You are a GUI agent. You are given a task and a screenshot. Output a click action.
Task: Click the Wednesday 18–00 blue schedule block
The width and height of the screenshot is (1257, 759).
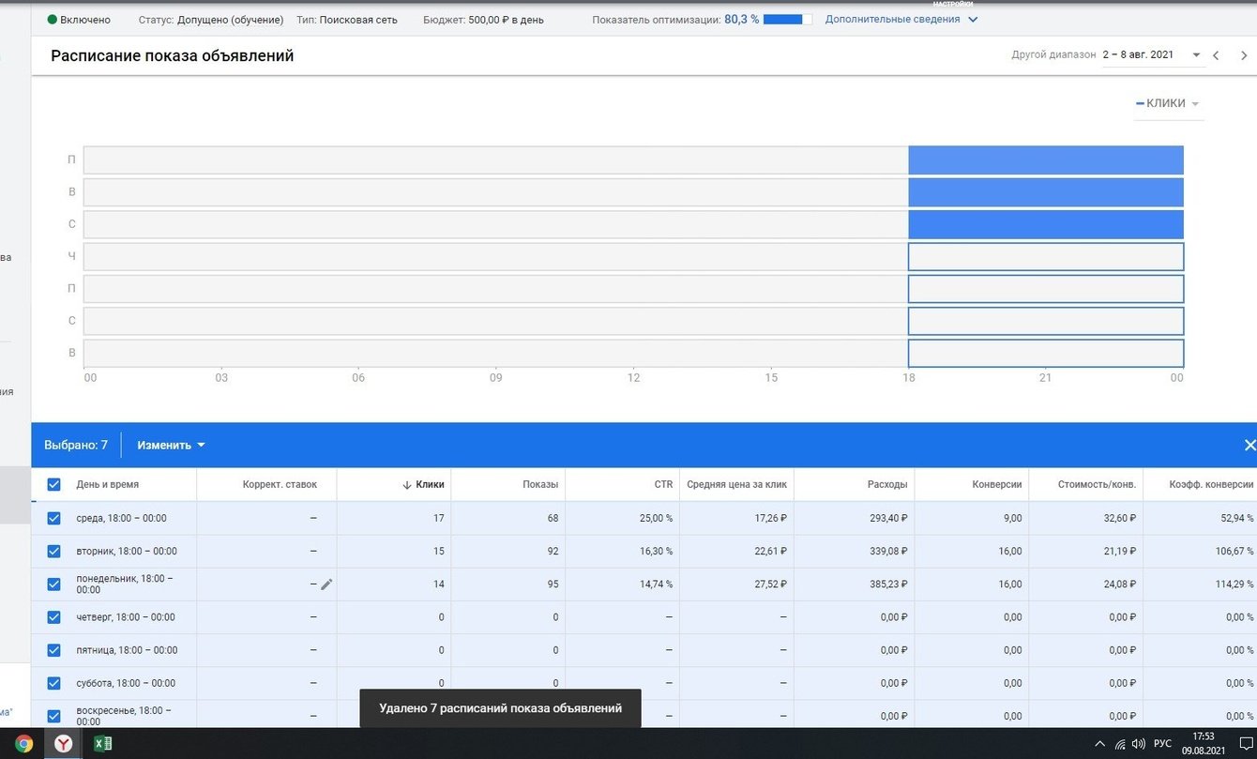(1045, 224)
